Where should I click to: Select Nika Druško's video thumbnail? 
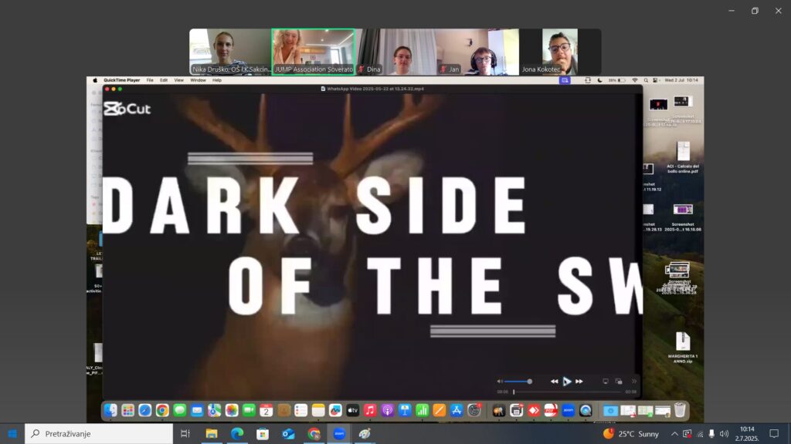tap(230, 52)
